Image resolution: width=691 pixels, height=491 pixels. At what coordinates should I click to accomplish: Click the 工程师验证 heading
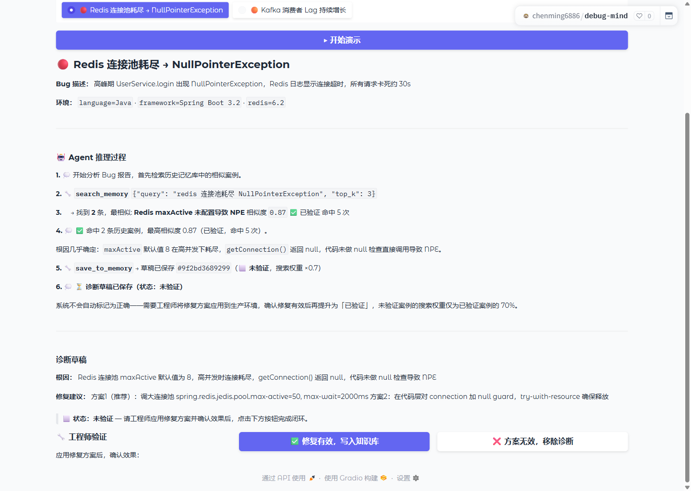[x=88, y=437]
